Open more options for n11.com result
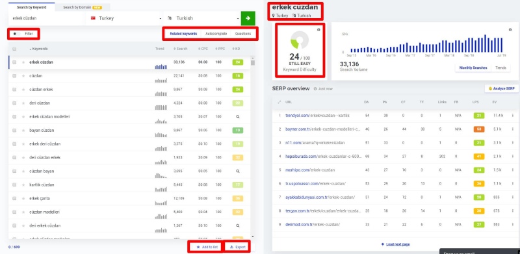 512,143
